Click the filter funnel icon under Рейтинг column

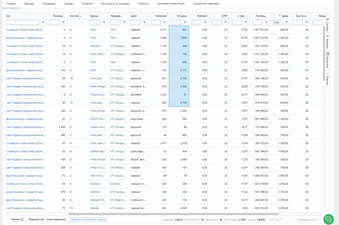(205, 22)
